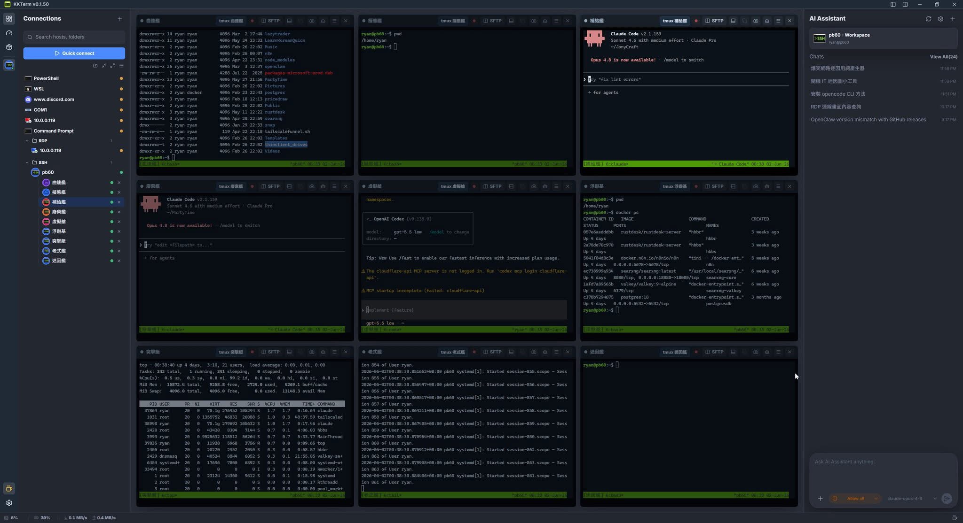
Task: Select the tmux 突擊艇 tab
Action: (x=231, y=352)
